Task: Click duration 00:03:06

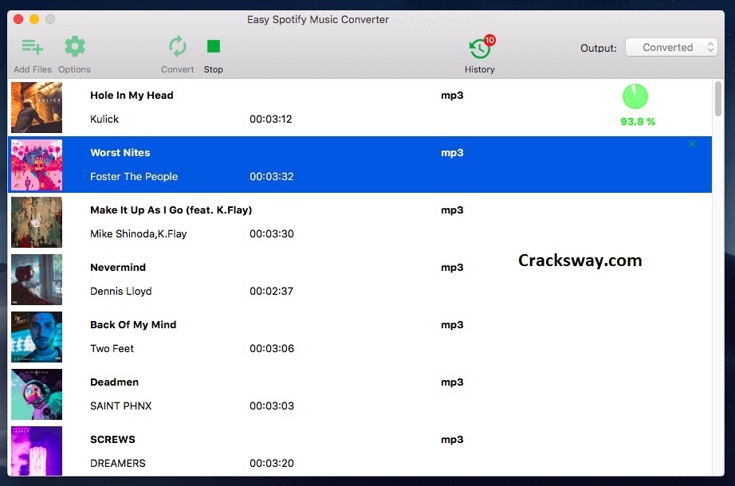Action: pos(272,349)
